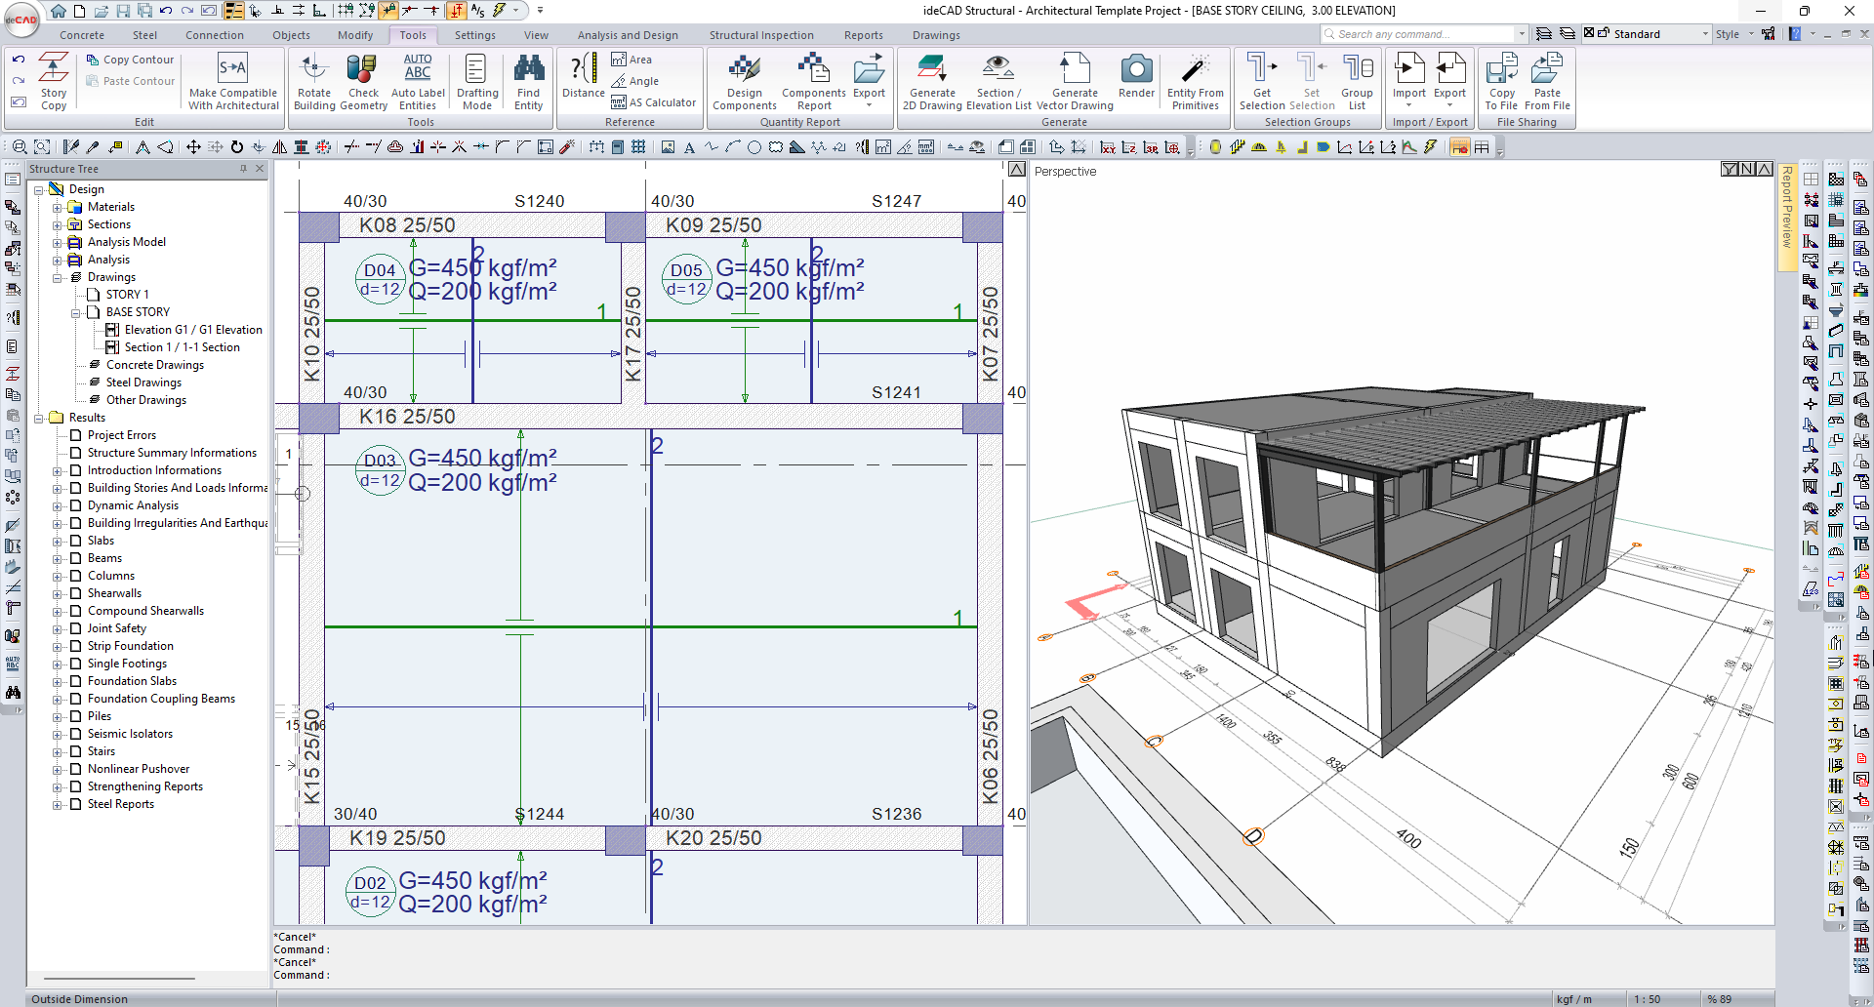
Task: Click the Copy Contour button
Action: (130, 60)
